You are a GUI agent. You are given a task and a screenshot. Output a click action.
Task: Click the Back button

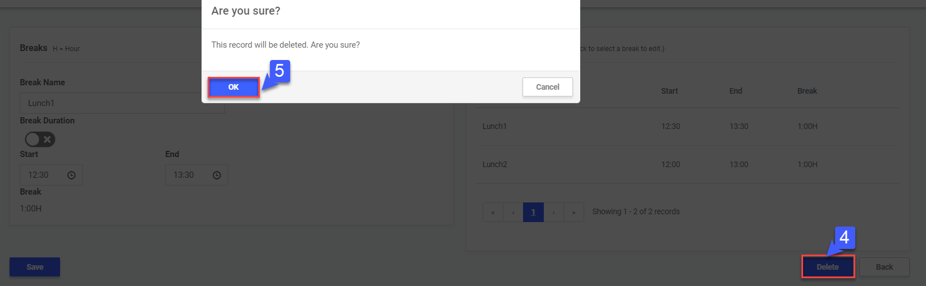pos(884,267)
